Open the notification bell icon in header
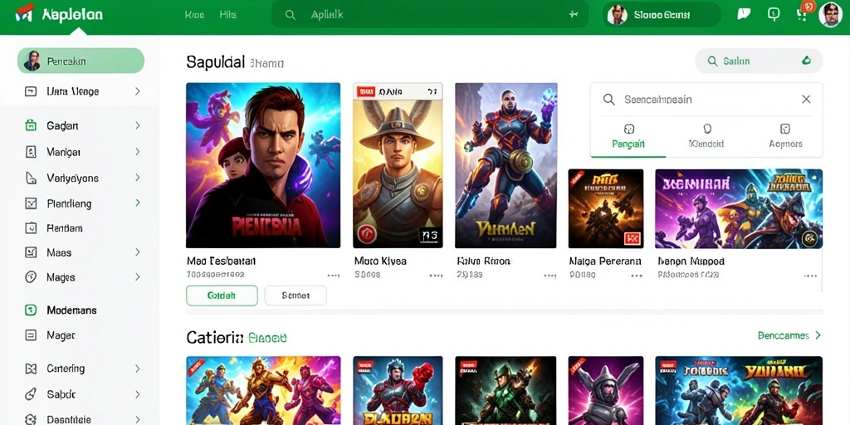This screenshot has width=850, height=425. tap(774, 15)
